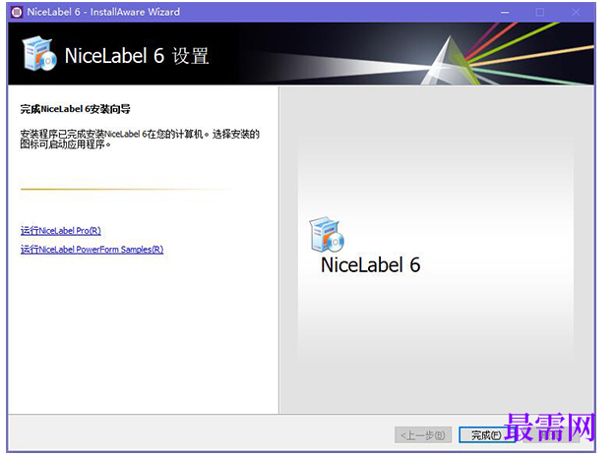Screen dimensions: 614x458
Task: Open the 运行NiceLabel Pro(R) link
Action: pyautogui.click(x=61, y=231)
